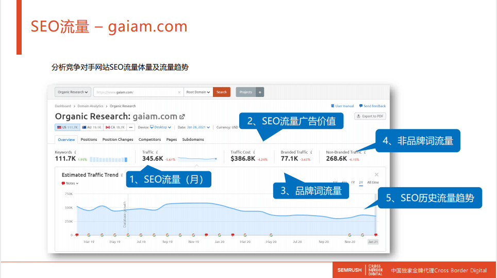Click the info icon beside Branded Traffic

311,152
